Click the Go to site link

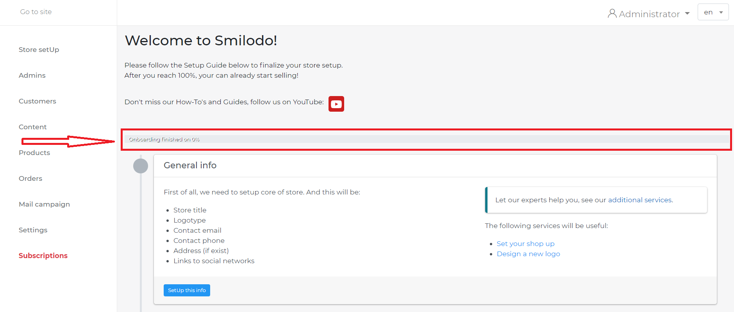pos(36,12)
